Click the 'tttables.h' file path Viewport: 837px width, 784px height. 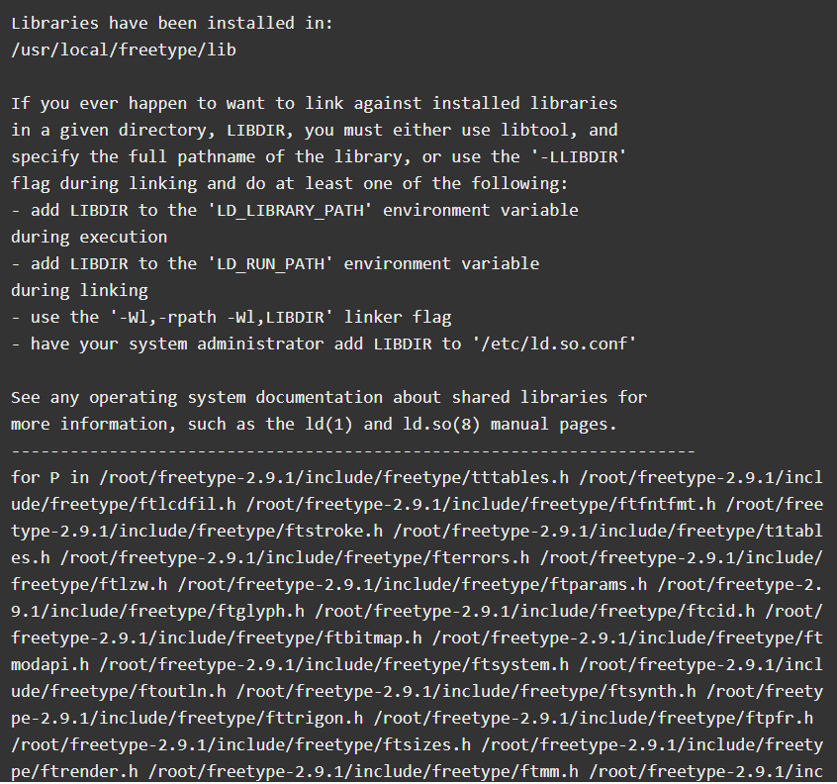[x=333, y=477]
